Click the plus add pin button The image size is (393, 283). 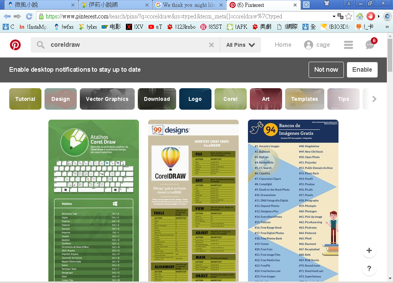[x=369, y=250]
